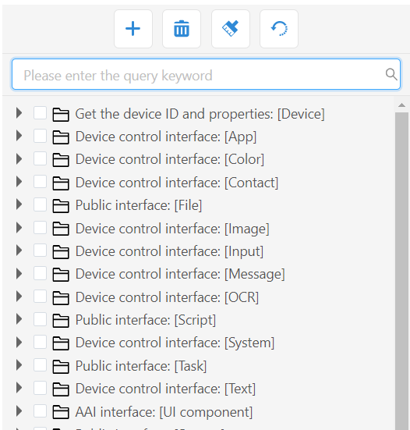Focus the query keyword search field
The image size is (410, 430).
(x=206, y=74)
